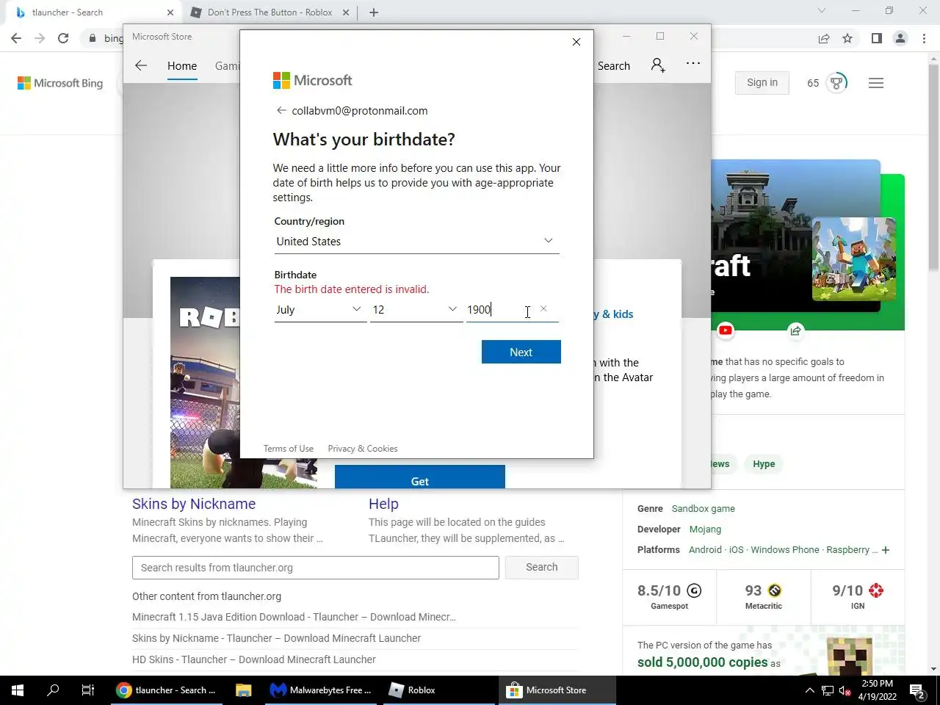The height and width of the screenshot is (705, 940).
Task: Open Minecraft 1.15 Java Edition Download link
Action: pos(294,617)
